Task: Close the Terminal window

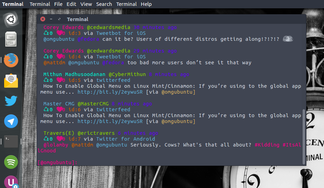Action: [43, 19]
